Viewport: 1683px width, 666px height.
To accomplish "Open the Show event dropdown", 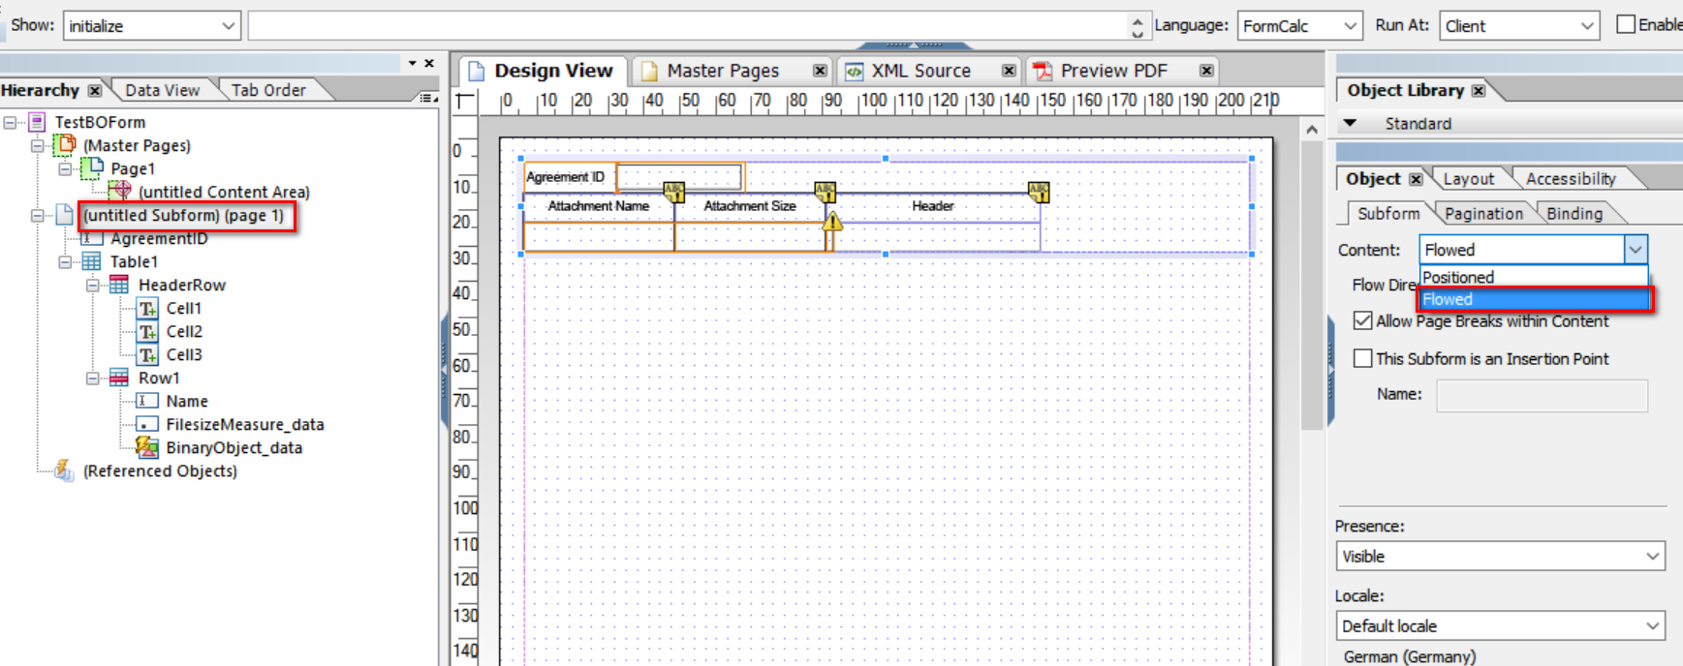I will [x=229, y=26].
